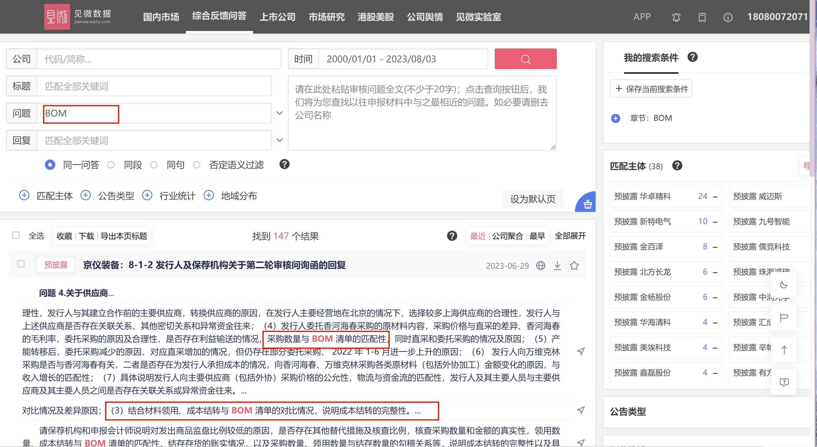Toggle dark mode moon icon
Screen dimensions: 817x447
pyautogui.click(x=783, y=285)
